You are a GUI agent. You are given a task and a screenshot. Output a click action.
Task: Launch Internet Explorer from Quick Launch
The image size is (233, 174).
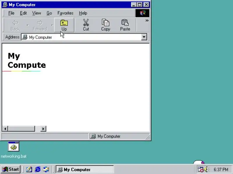pyautogui.click(x=38, y=169)
